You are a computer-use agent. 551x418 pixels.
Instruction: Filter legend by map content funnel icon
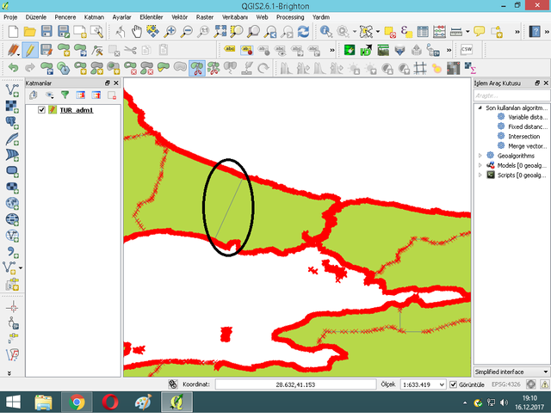pos(65,95)
